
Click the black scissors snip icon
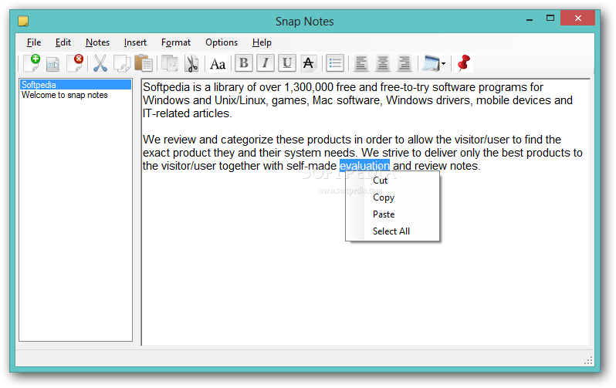[191, 63]
